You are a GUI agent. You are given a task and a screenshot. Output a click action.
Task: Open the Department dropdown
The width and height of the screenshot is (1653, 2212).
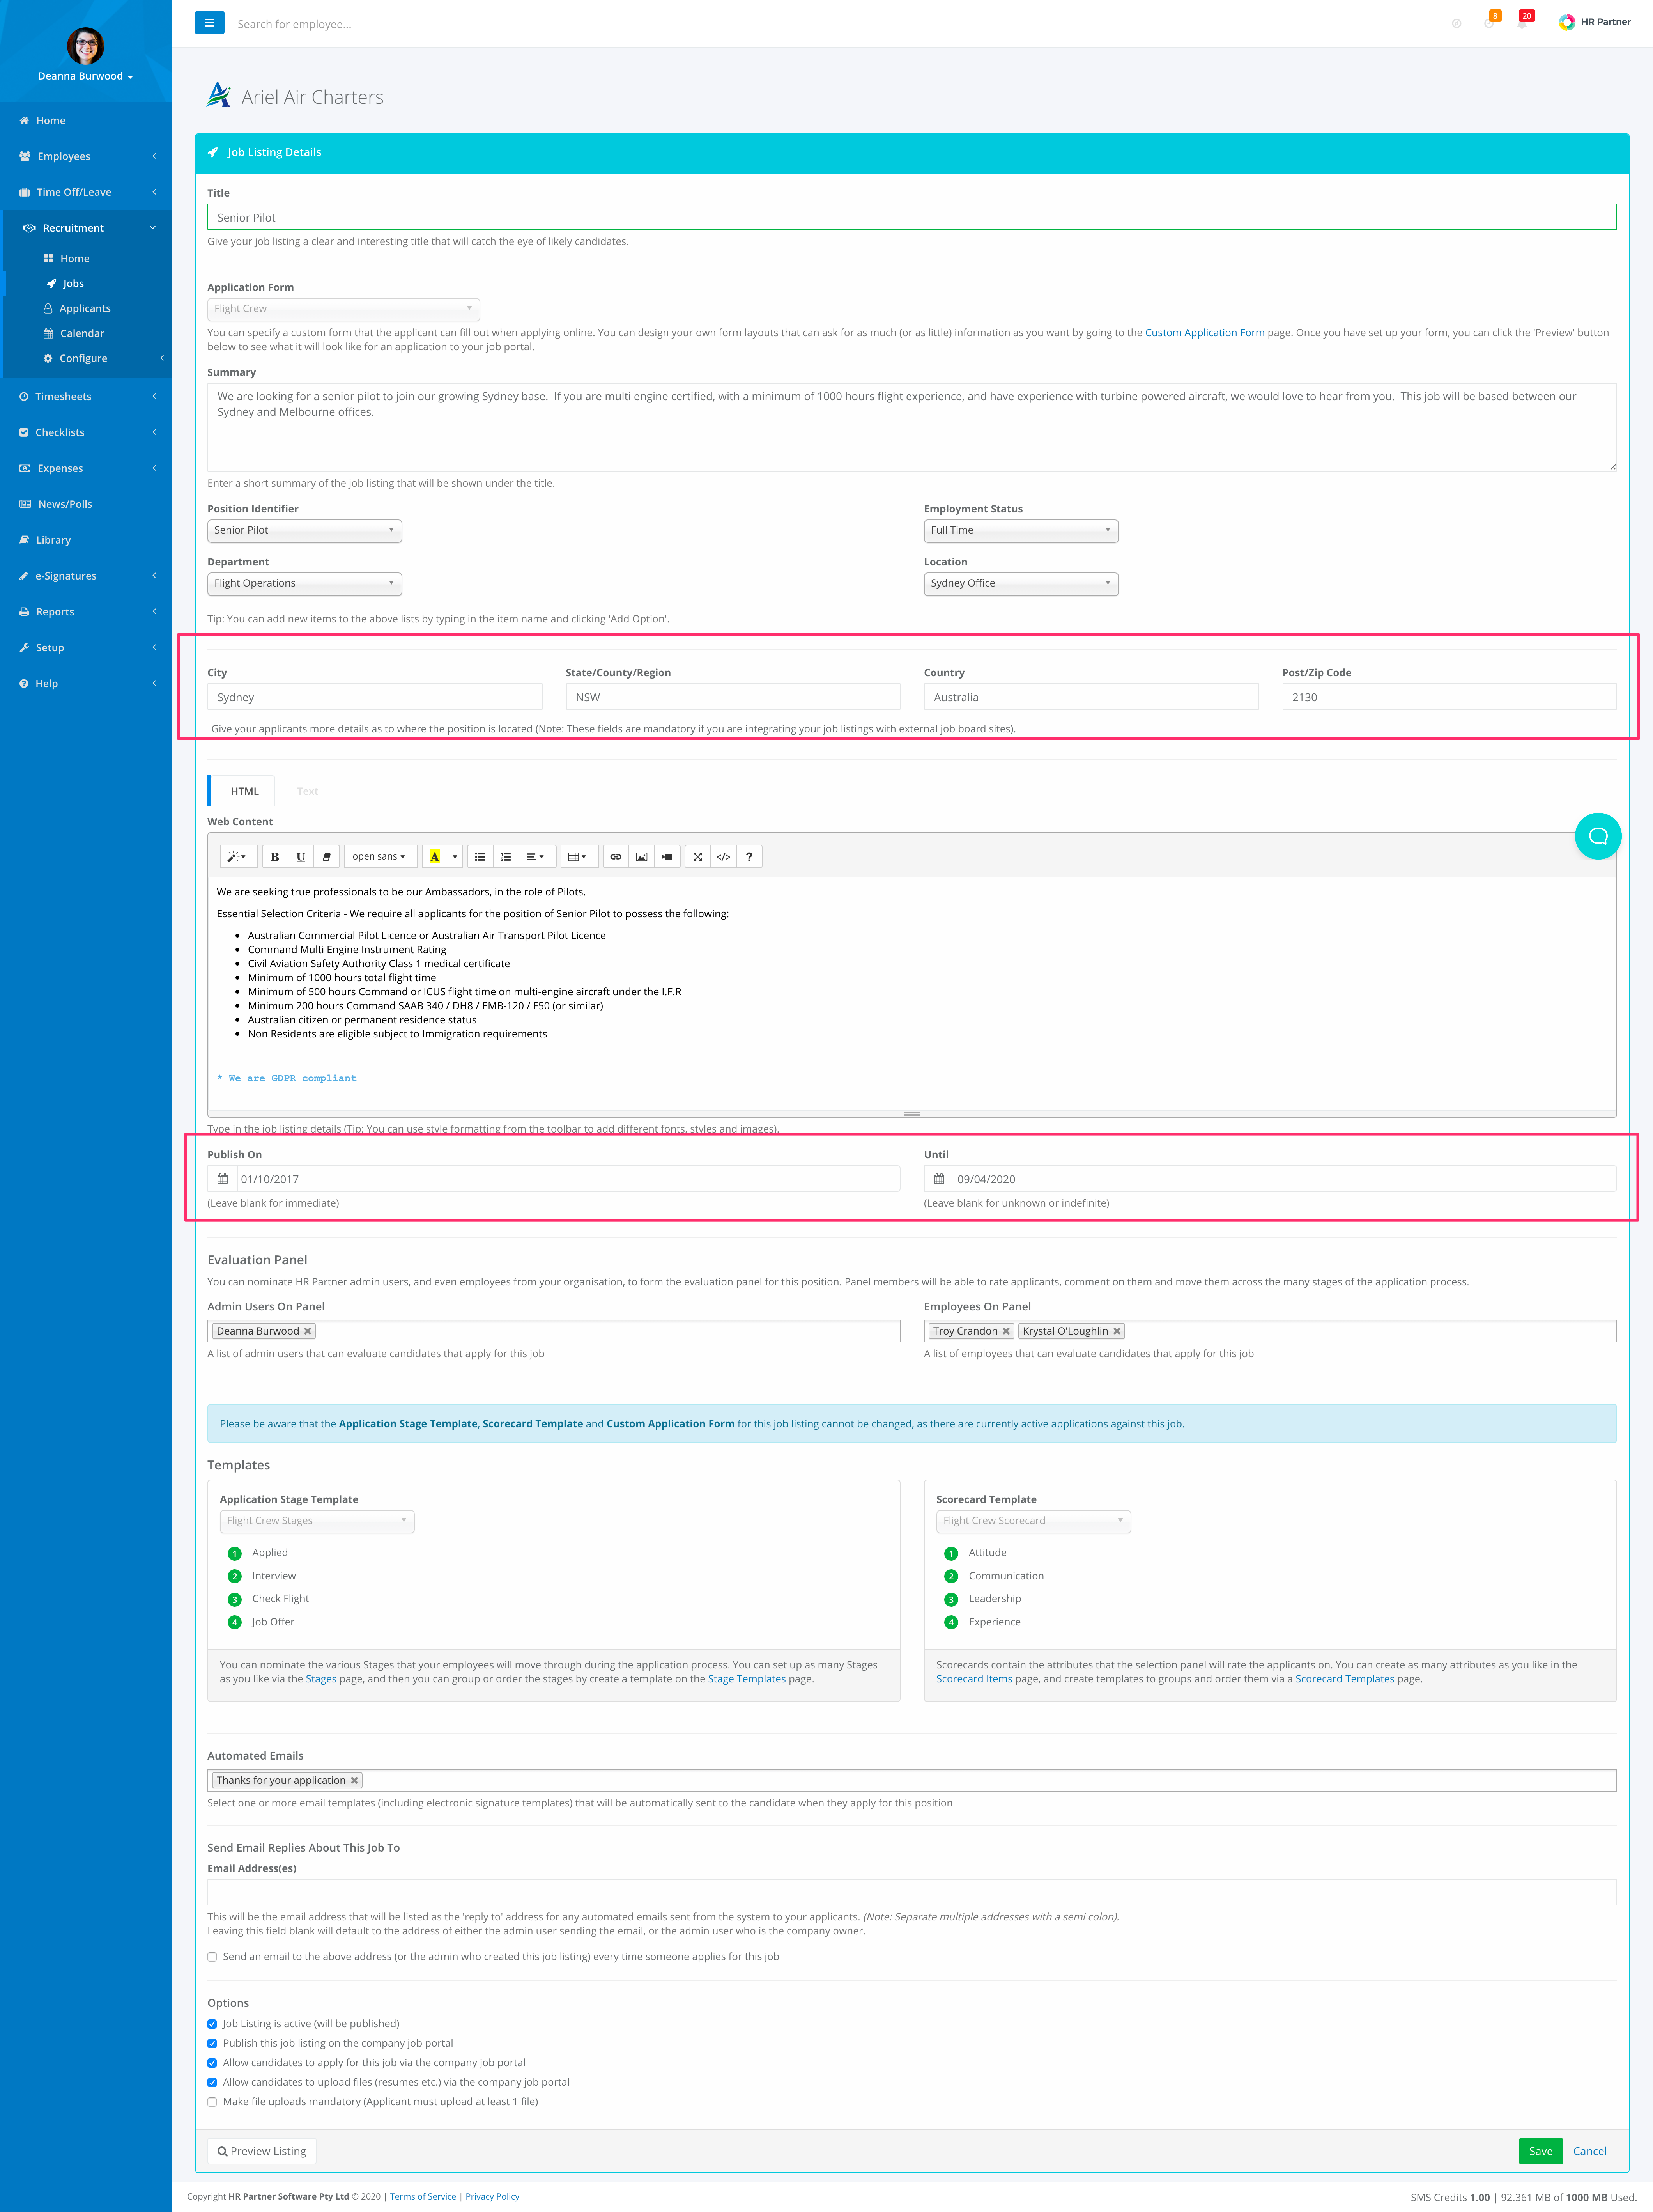(x=305, y=583)
